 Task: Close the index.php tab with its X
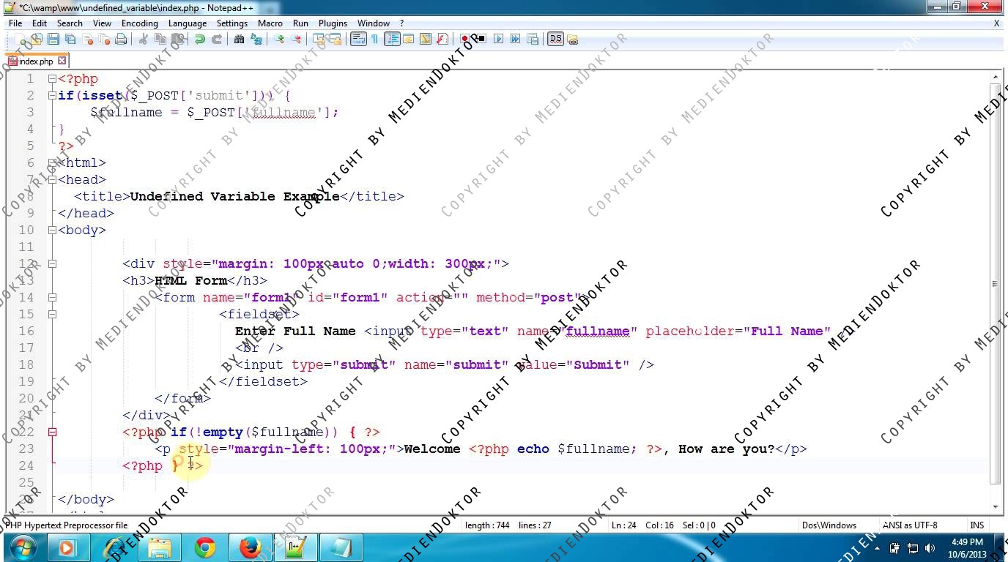tap(62, 61)
